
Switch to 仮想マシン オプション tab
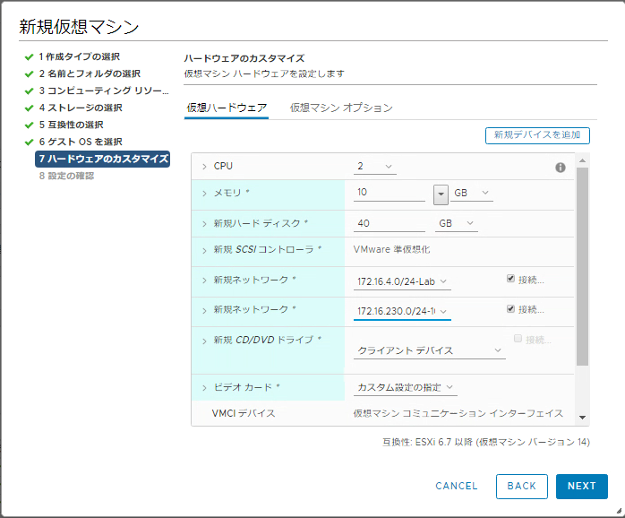341,108
